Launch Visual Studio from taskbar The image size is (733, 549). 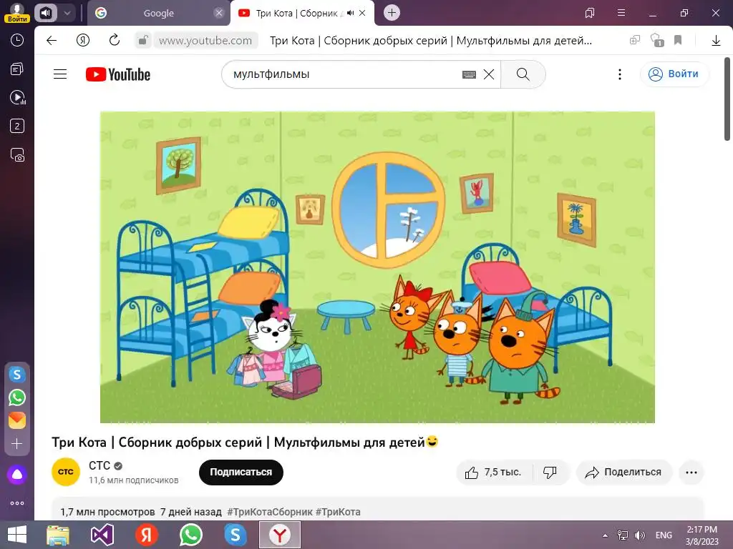102,535
